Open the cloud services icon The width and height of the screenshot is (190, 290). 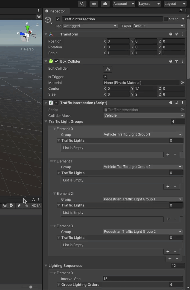point(105,4)
